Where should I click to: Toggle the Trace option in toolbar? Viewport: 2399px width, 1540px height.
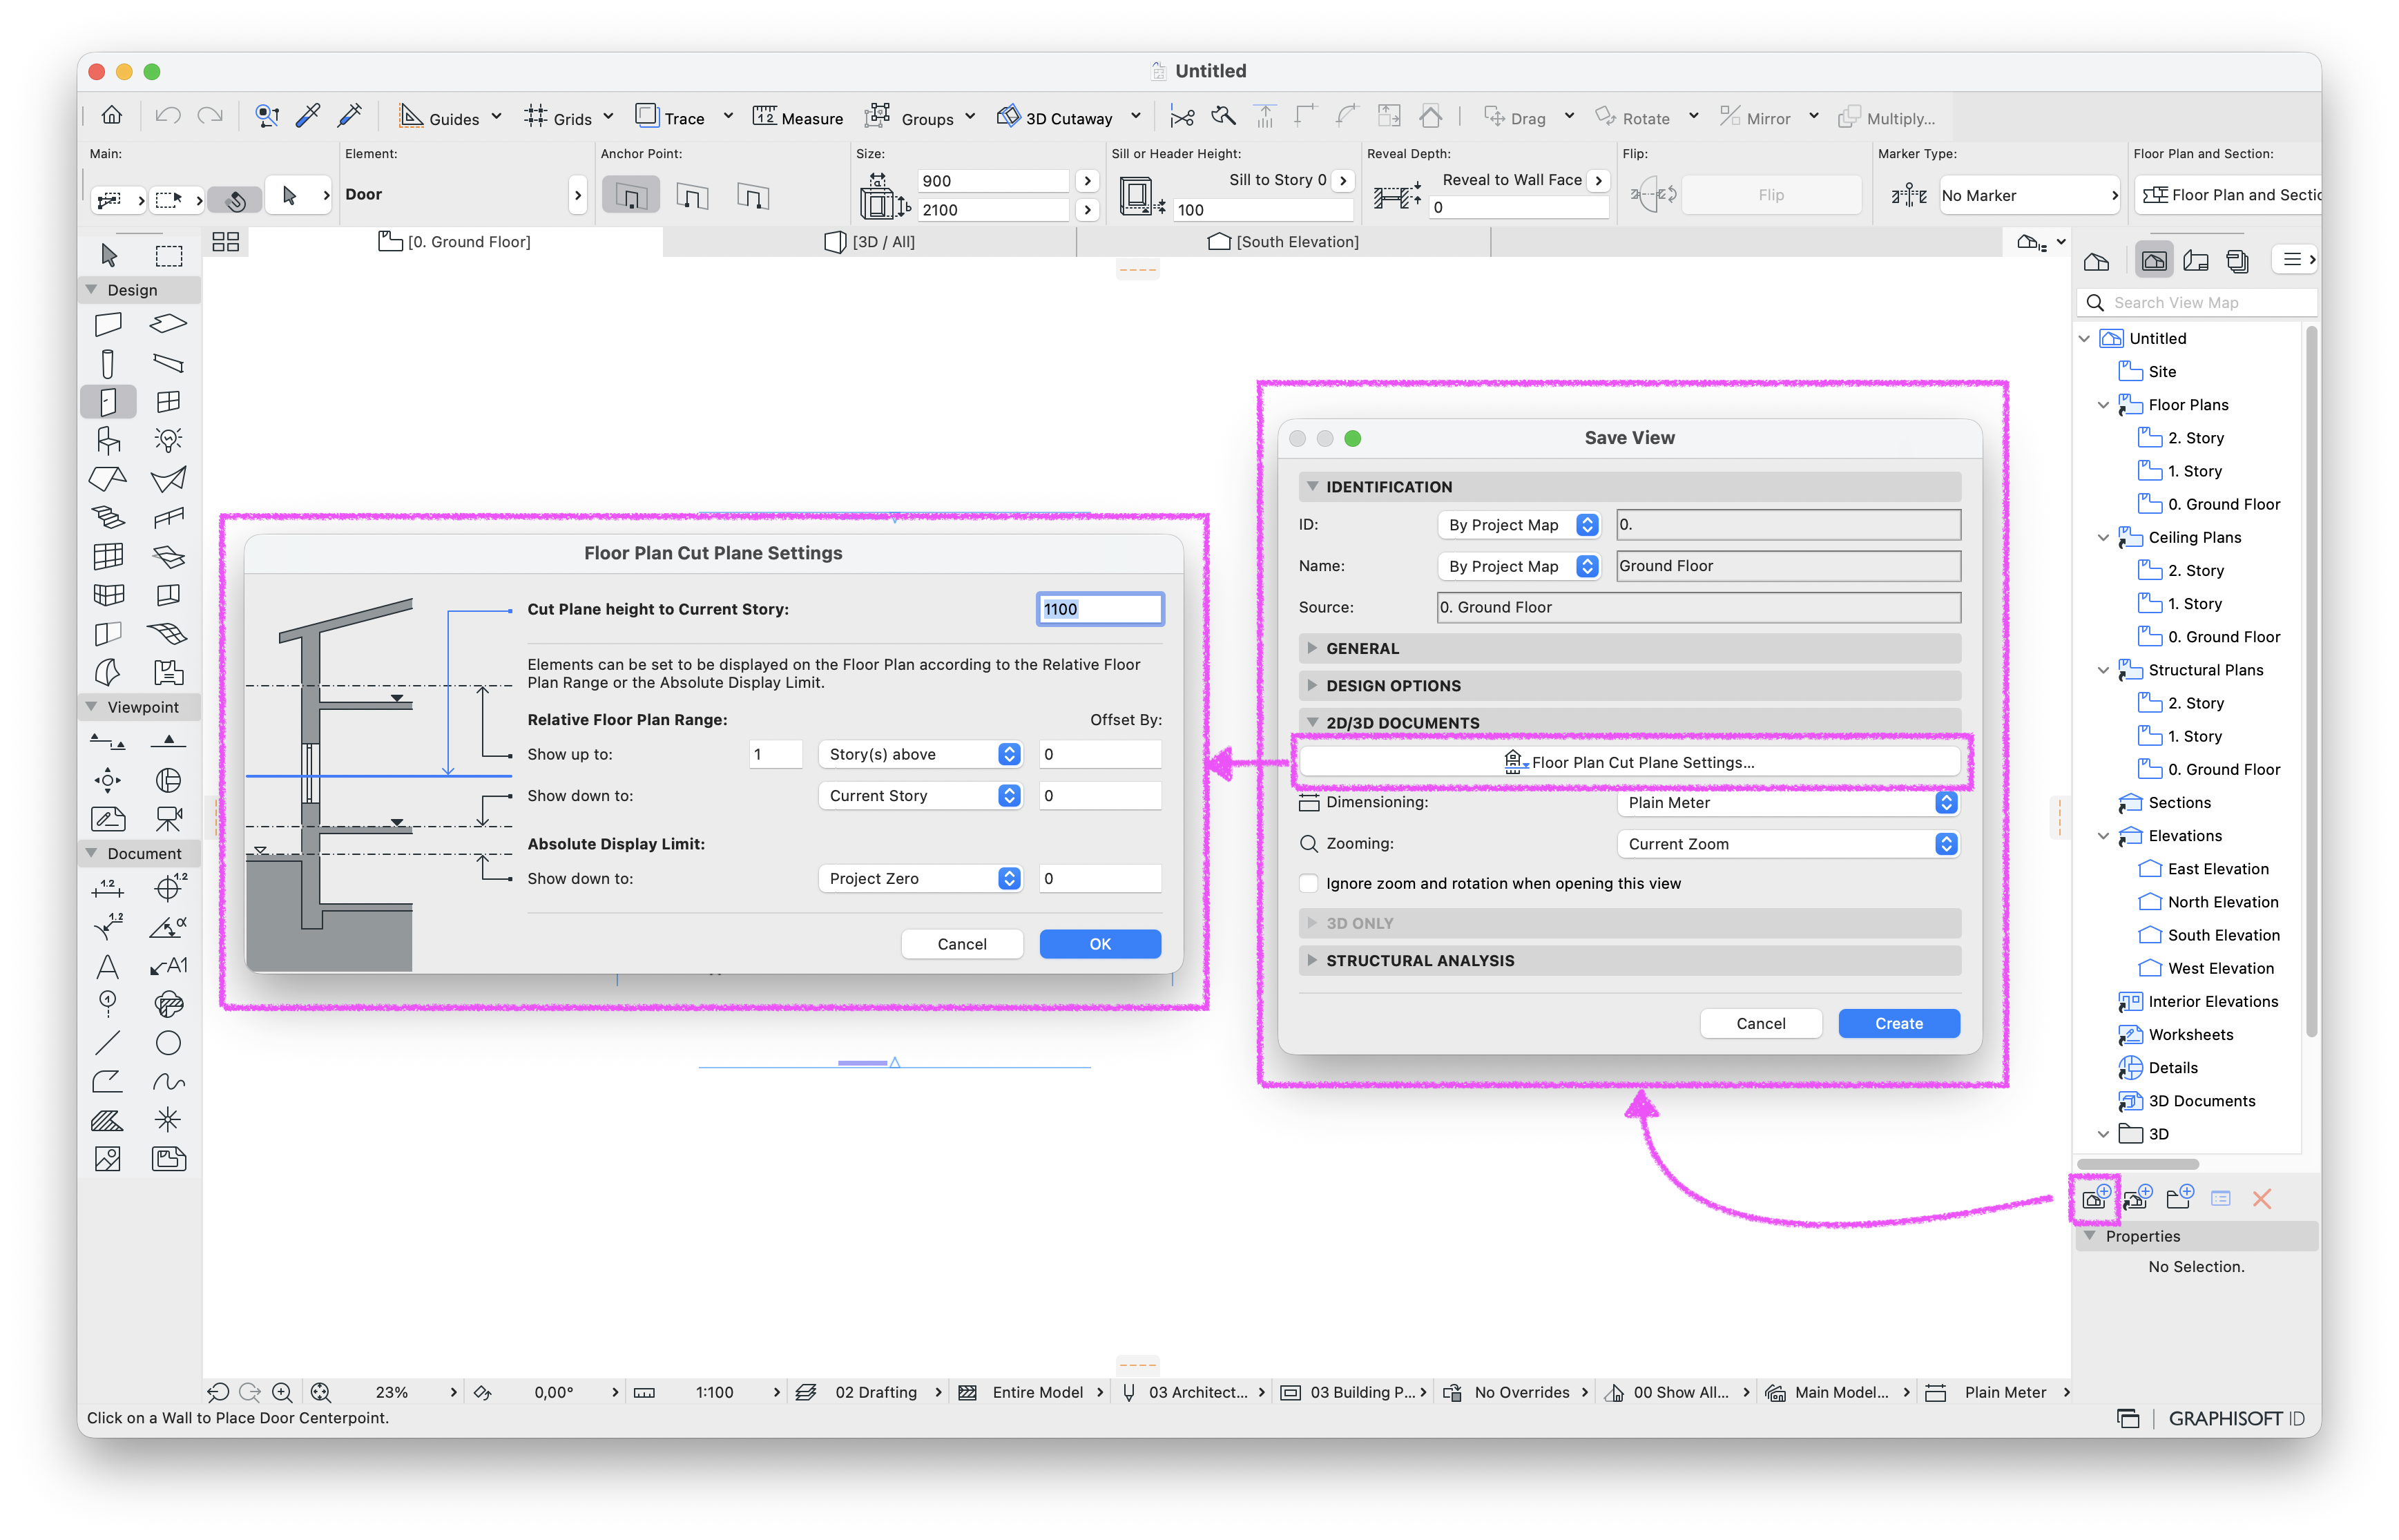click(670, 117)
